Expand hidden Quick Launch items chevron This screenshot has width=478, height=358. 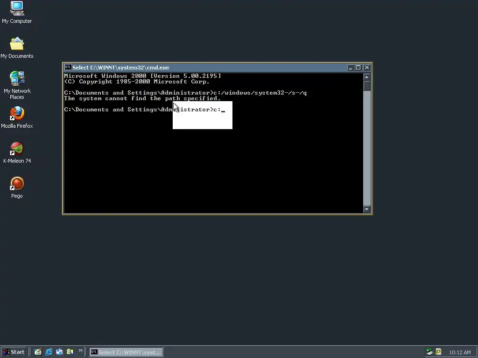80,351
